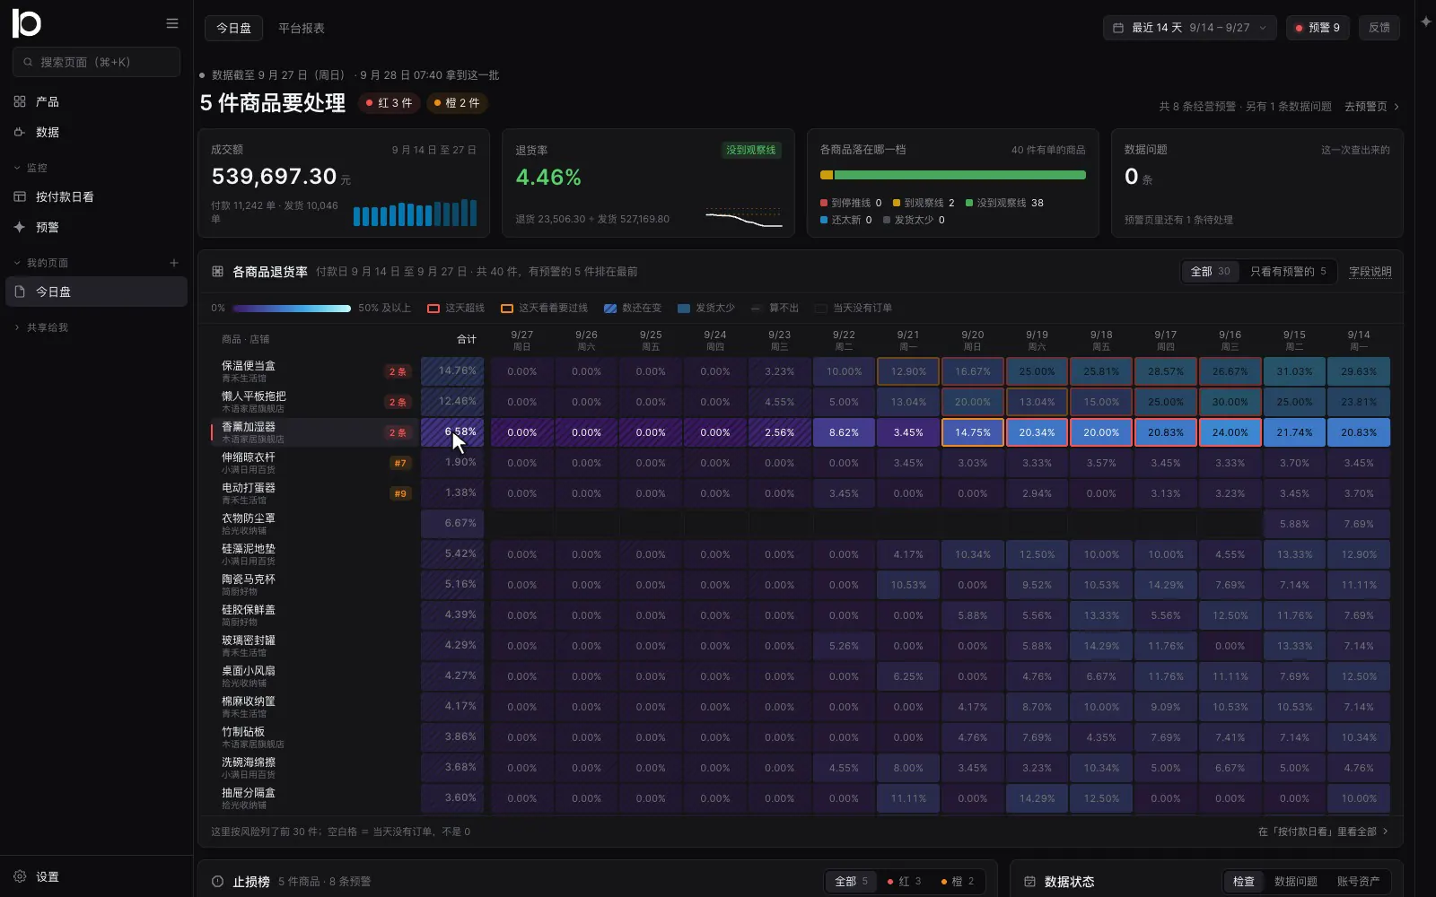Click the 退货率 sparkline chart
This screenshot has width=1436, height=897.
tap(744, 218)
